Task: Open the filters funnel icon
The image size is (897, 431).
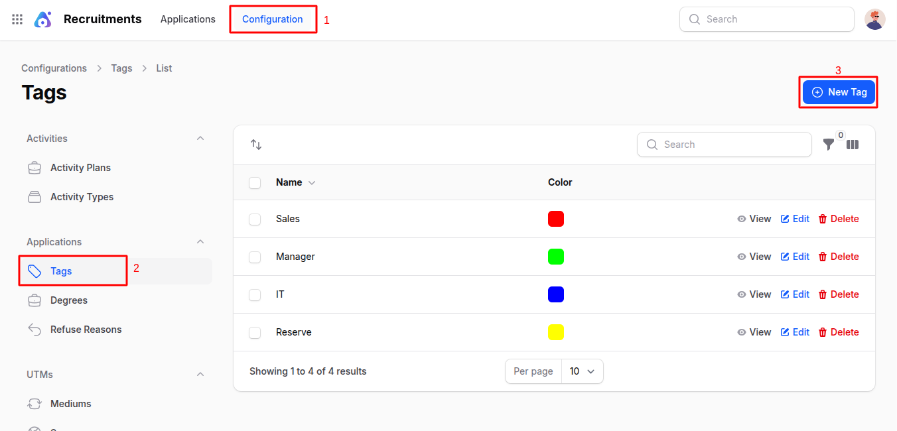Action: (x=828, y=144)
